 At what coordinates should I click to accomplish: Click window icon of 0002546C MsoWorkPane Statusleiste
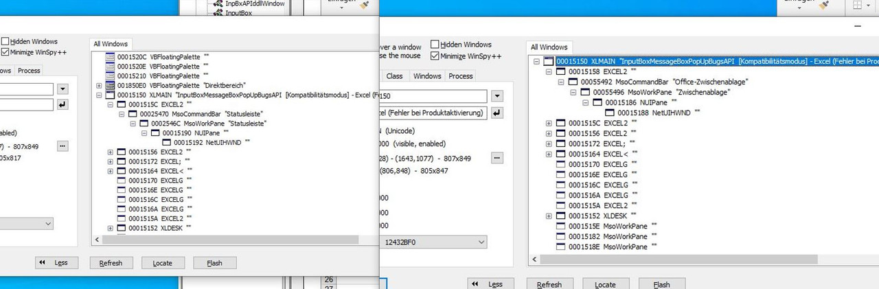point(143,123)
